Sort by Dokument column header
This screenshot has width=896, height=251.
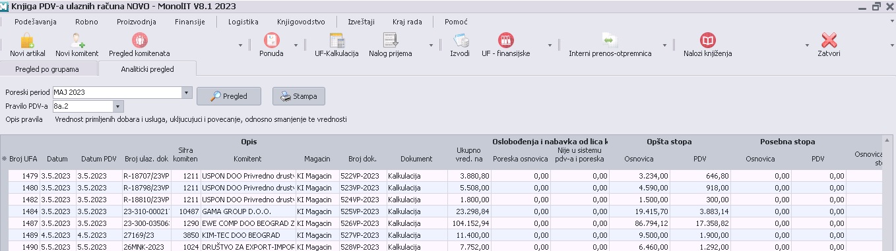[416, 159]
